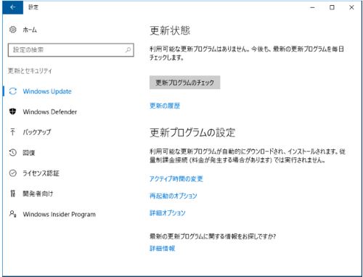Click the license activation checkmark icon
The width and height of the screenshot is (363, 277).
pos(13,173)
